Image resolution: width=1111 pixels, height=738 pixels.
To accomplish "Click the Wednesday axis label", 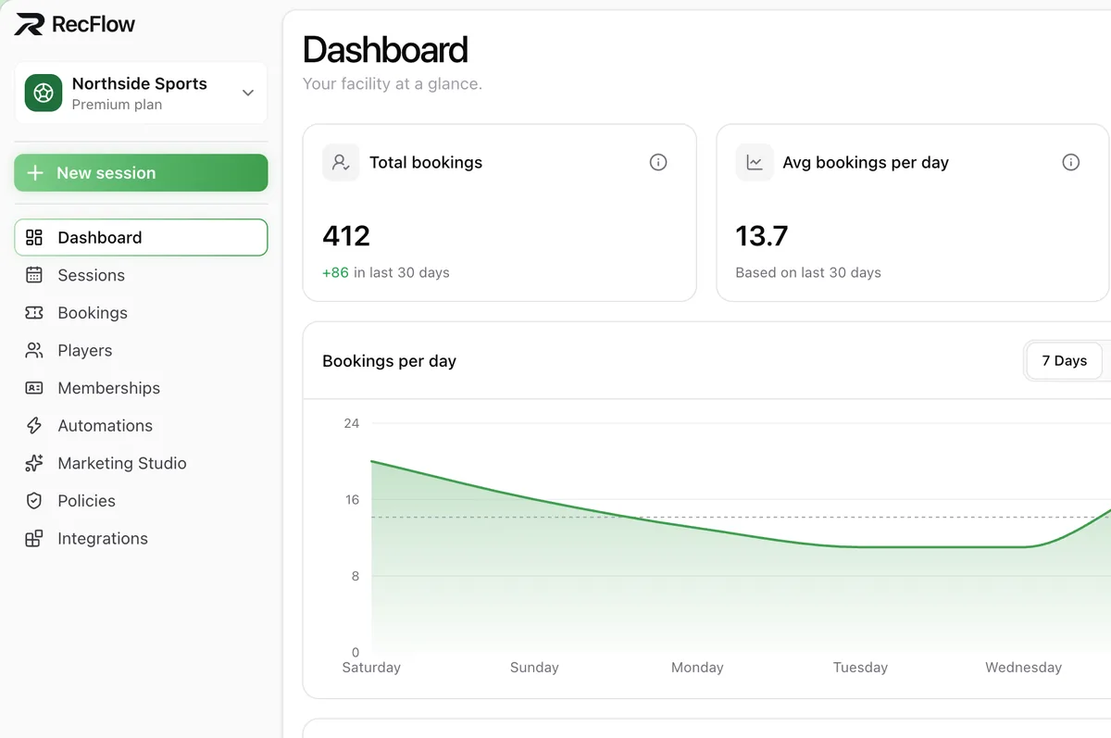I will pos(1023,667).
